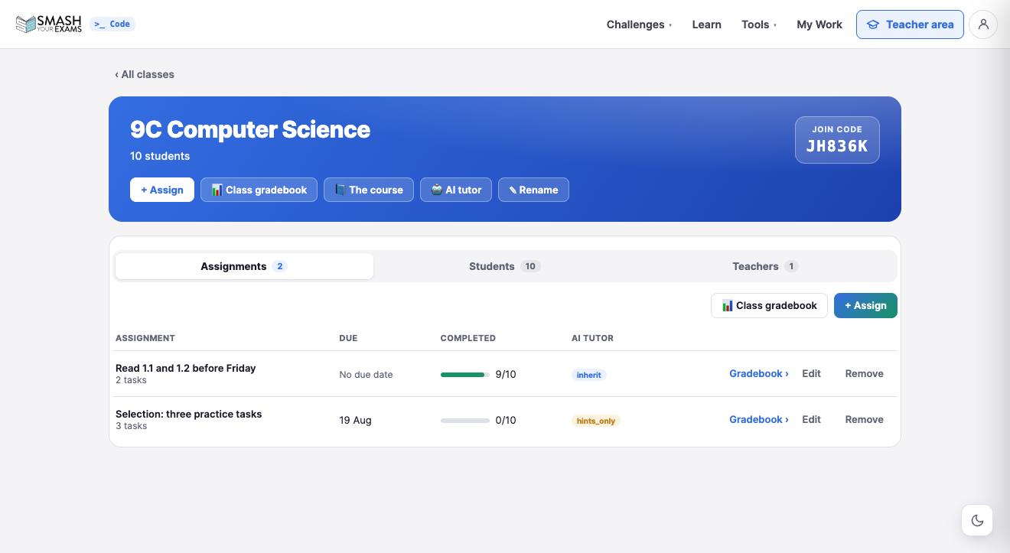The width and height of the screenshot is (1010, 553).
Task: Click the 9/10 completed progress bar
Action: [465, 375]
